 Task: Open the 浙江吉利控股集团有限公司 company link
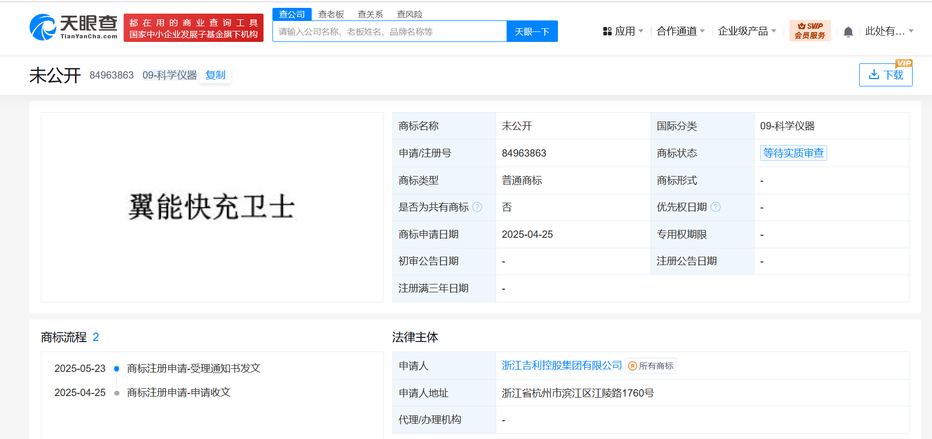coord(561,365)
